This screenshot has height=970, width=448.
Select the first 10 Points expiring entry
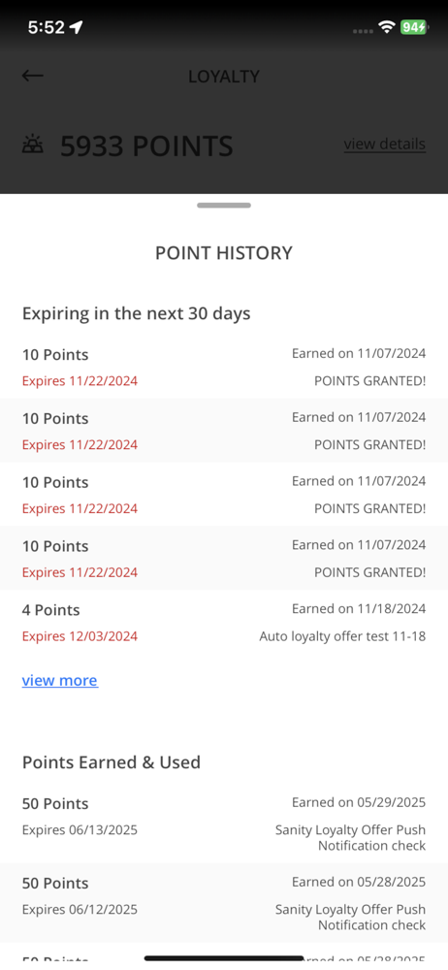pyautogui.click(x=224, y=367)
